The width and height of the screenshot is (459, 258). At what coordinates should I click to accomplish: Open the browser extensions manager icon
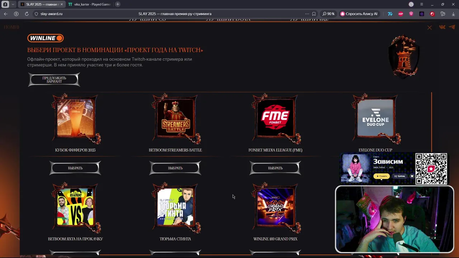point(443,14)
